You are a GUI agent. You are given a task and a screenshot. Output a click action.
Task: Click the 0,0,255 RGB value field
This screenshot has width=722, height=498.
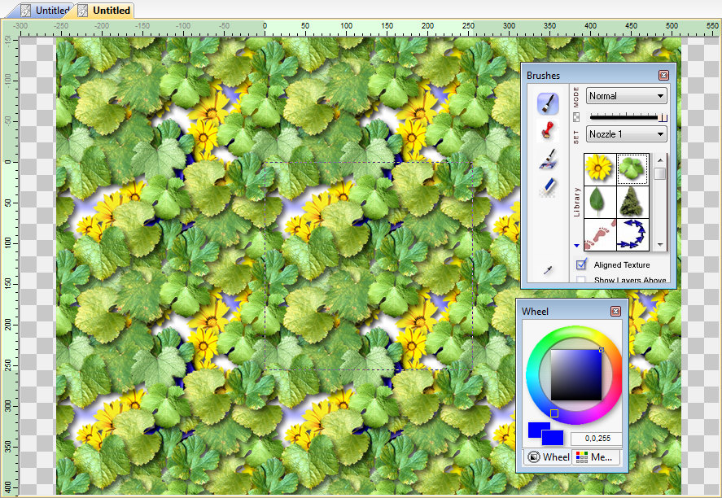pyautogui.click(x=597, y=439)
